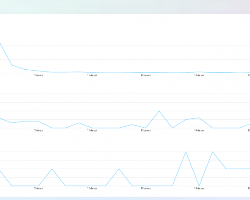Select the 20 oct peak in the bottom chart
Viewport: 250px width, 200px height.
point(213,152)
